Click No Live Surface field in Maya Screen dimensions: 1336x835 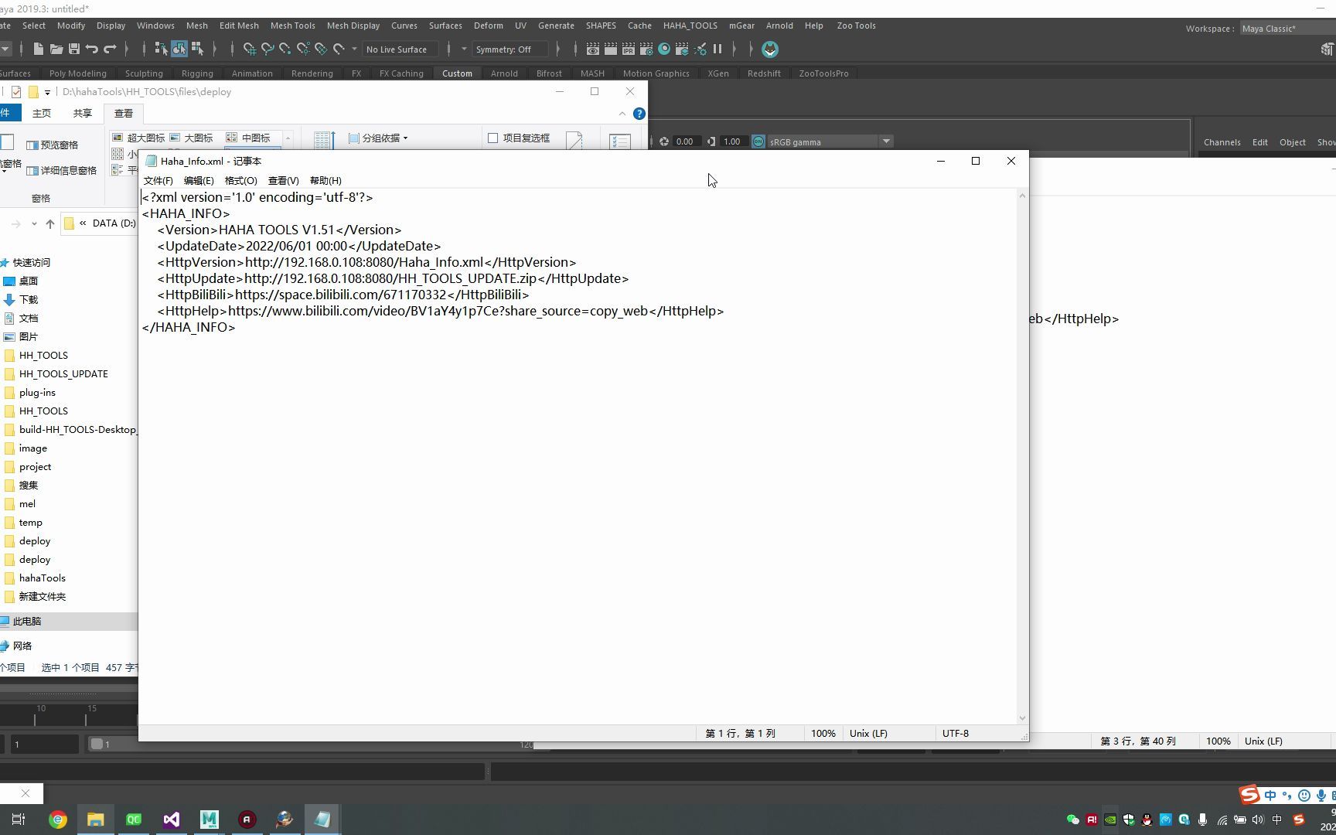[400, 49]
